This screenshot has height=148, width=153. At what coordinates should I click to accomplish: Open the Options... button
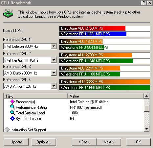[x=44, y=142]
